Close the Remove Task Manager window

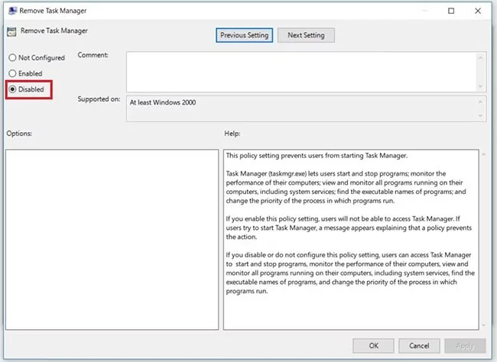tap(478, 11)
